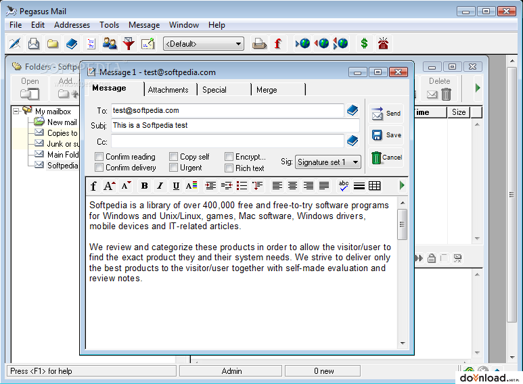Open address books via blue book toolbar icon
Screen dimensions: 523x384
pos(72,44)
